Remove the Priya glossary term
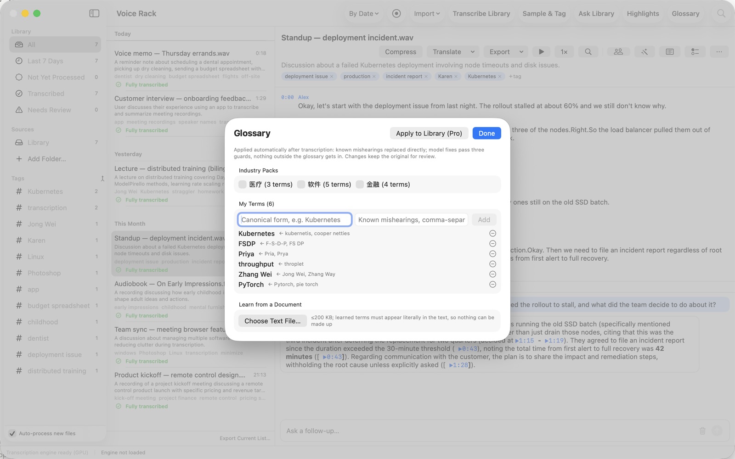 (492, 254)
